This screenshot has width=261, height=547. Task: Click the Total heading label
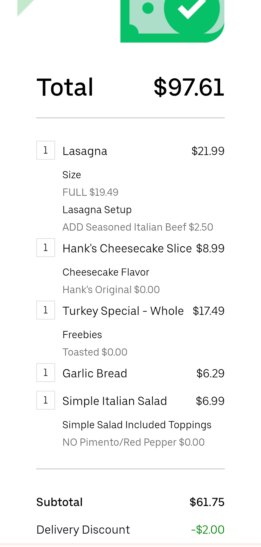coord(65,87)
